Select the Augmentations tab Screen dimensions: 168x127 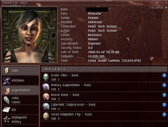click(20, 90)
